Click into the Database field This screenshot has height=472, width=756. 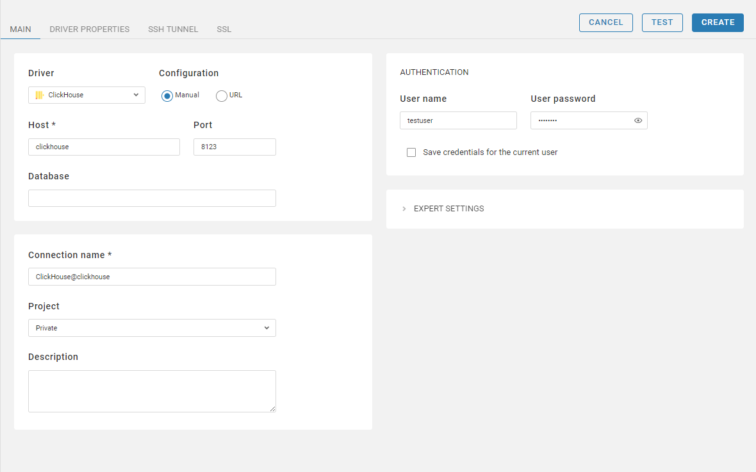click(x=152, y=198)
